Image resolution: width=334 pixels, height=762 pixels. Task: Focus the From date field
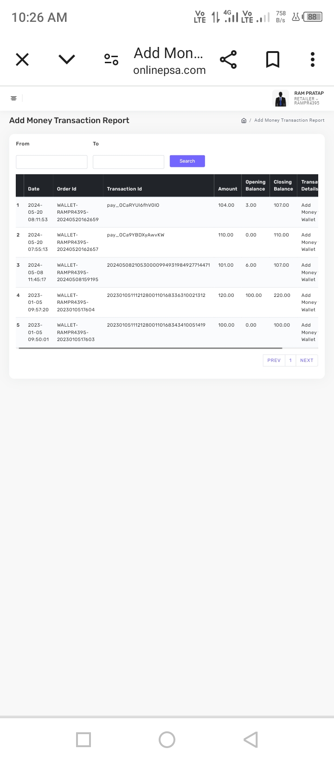tap(51, 162)
